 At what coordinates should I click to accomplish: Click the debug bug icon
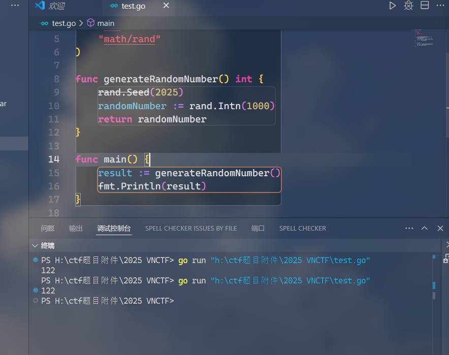(x=408, y=6)
